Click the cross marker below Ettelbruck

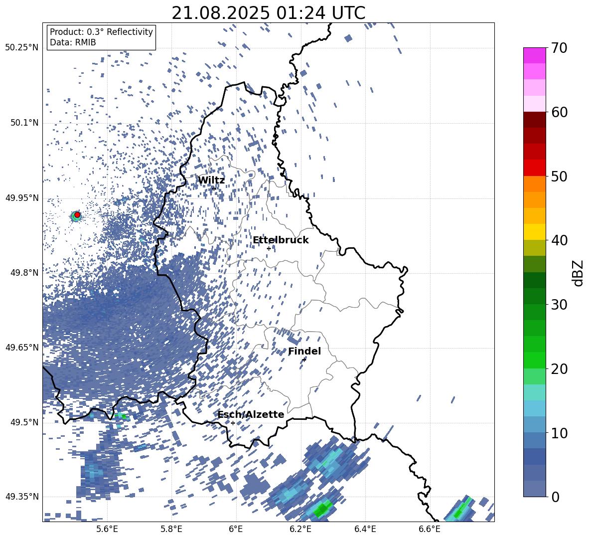[x=269, y=248]
